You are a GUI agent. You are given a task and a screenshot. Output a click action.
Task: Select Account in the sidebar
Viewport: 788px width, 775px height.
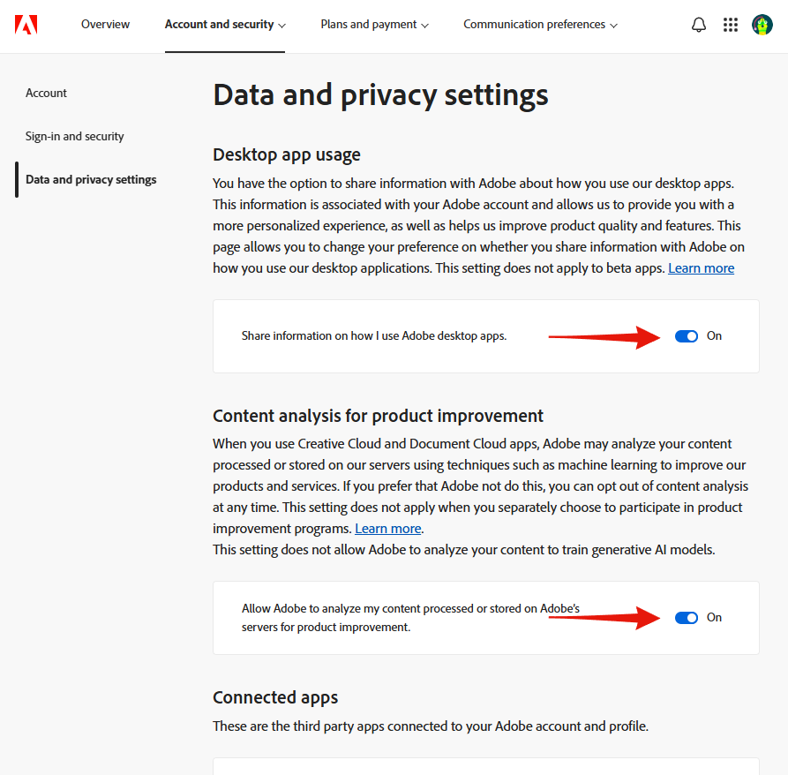click(46, 93)
